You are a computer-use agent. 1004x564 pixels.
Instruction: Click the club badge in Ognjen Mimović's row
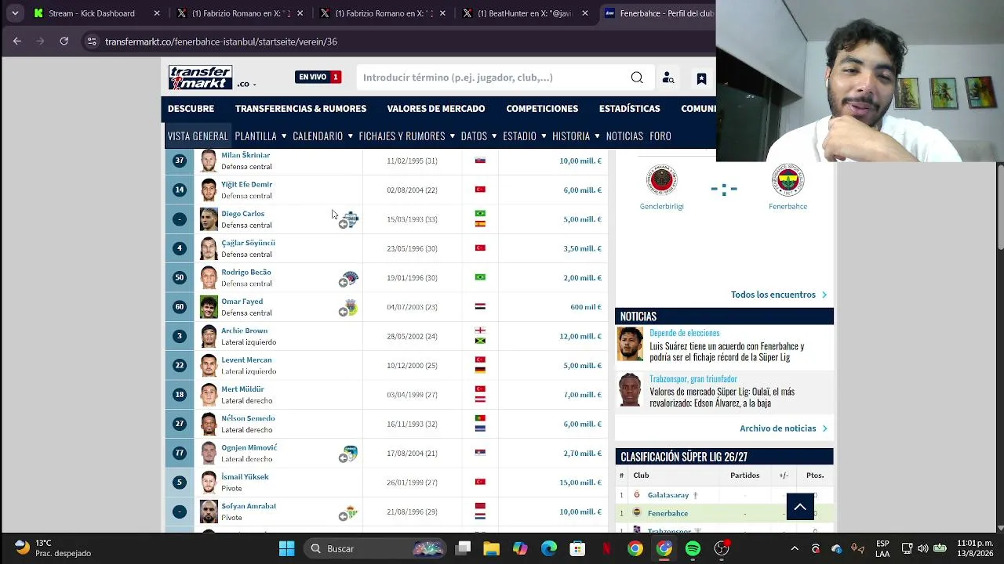pos(350,453)
